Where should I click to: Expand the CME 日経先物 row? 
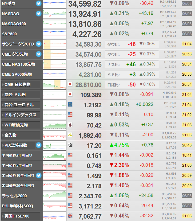tap(21, 85)
